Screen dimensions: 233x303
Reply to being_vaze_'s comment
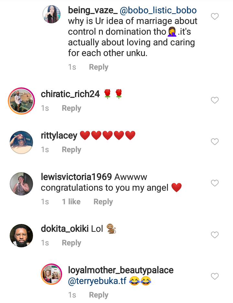[99, 67]
